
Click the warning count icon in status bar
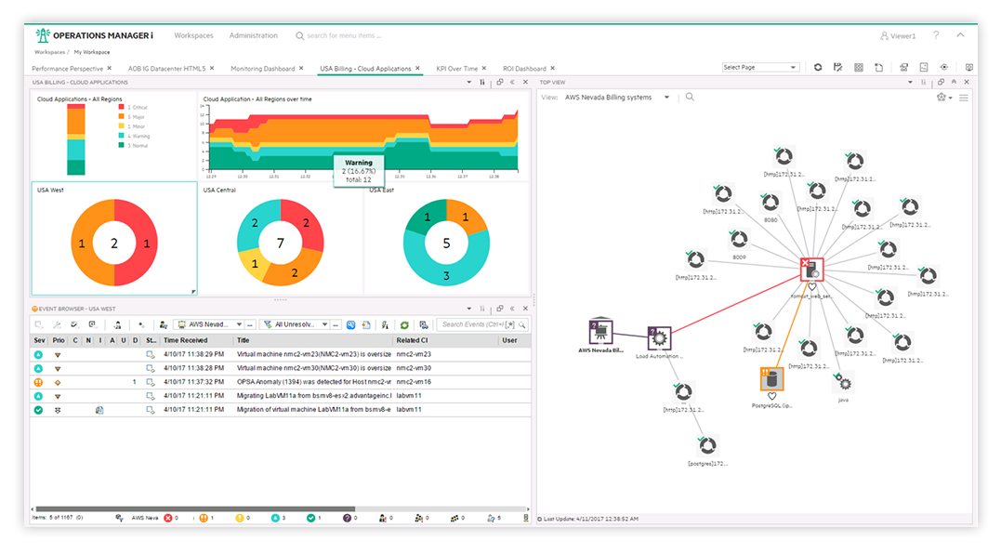click(x=275, y=518)
